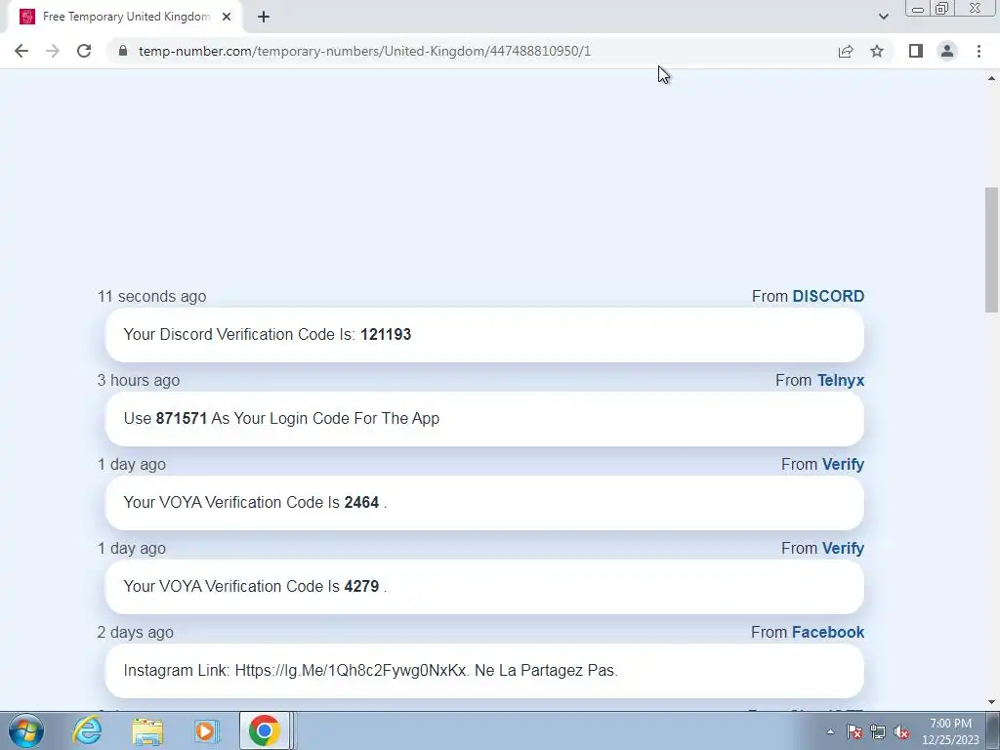
Task: Click the page vertical scrollbar thumb
Action: tap(991, 250)
